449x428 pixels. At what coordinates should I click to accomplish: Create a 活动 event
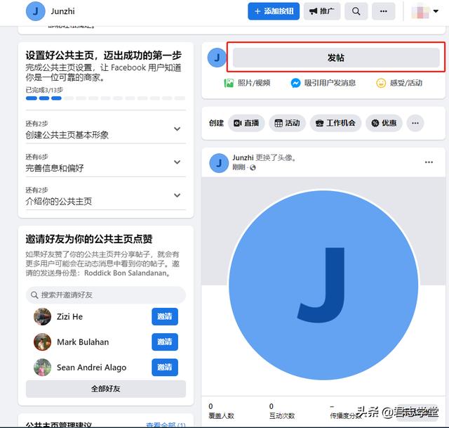287,123
